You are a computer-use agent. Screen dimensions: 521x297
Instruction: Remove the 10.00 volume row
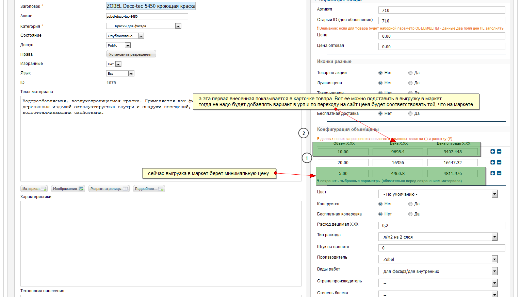(x=499, y=152)
